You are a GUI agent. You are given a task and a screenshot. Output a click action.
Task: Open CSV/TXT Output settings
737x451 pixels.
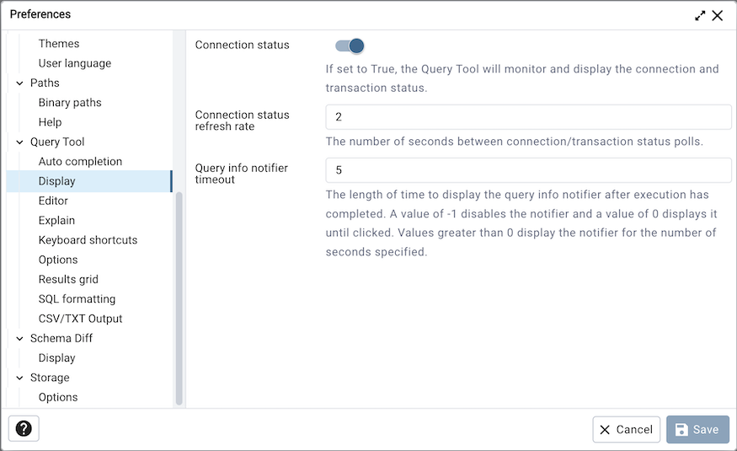click(x=80, y=319)
